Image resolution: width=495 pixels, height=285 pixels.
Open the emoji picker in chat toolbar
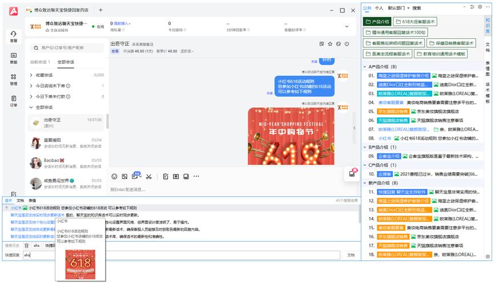pos(114,177)
